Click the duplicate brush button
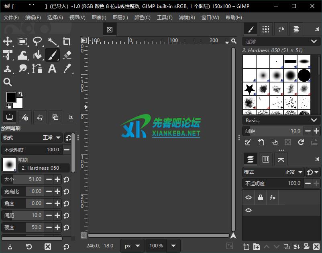 click(x=275, y=142)
